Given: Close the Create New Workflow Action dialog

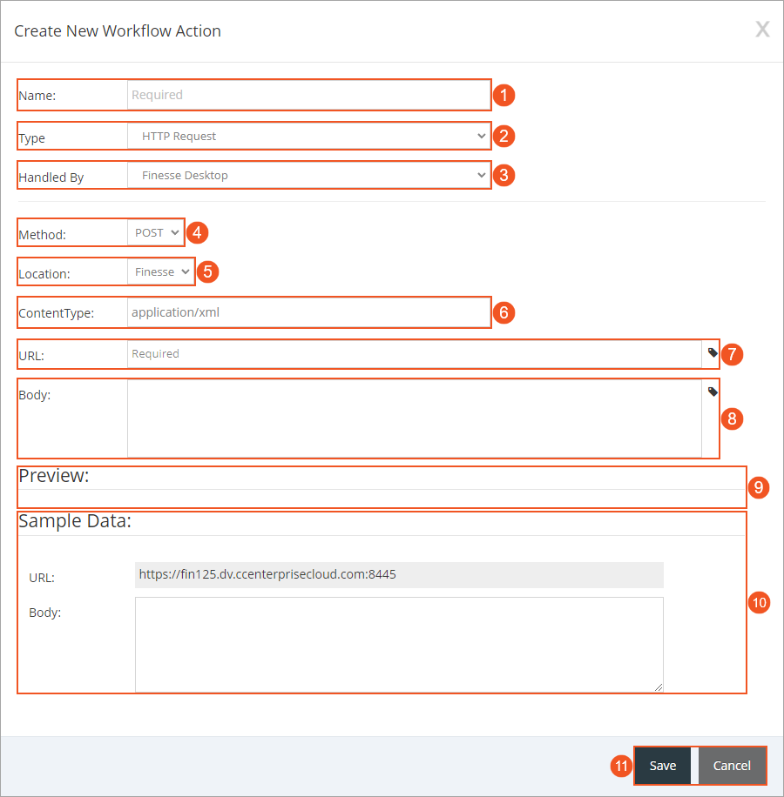Looking at the screenshot, I should [x=762, y=29].
